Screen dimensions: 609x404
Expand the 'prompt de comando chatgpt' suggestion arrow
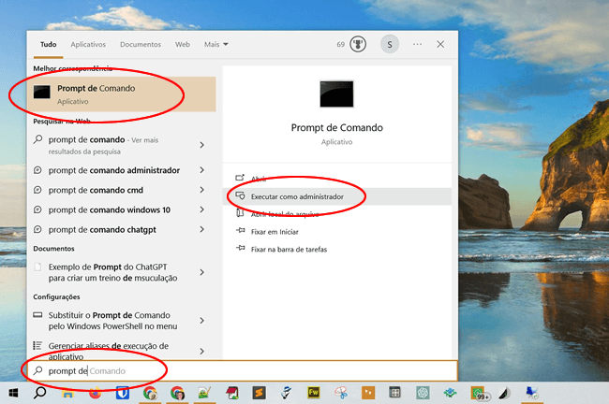coord(201,229)
